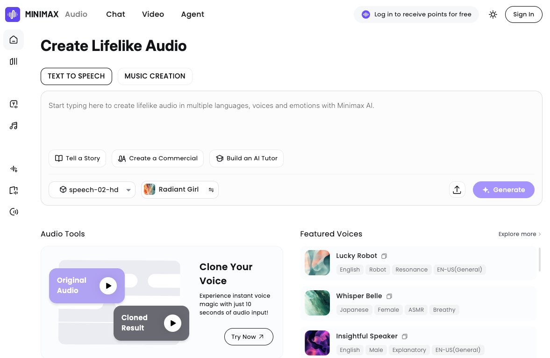Select the music note sidebar icon
Viewport: 550px width, 358px height.
[14, 126]
